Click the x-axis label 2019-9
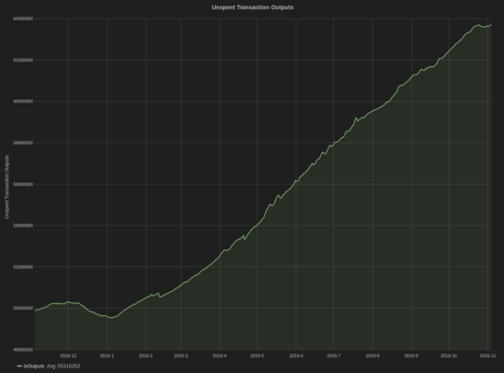Image resolution: width=504 pixels, height=373 pixels. (411, 355)
